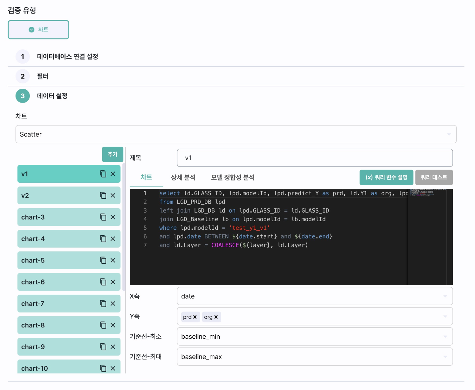Open the X축 date dropdown
The height and width of the screenshot is (390, 475).
click(315, 296)
